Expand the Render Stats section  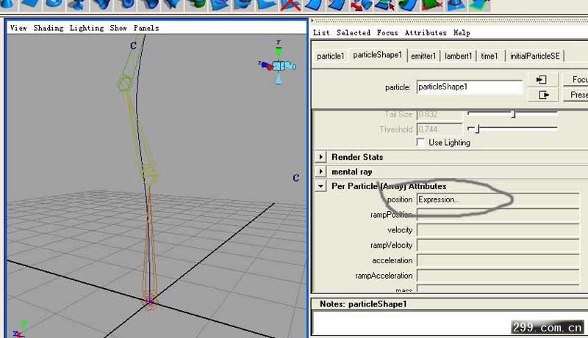tap(321, 157)
